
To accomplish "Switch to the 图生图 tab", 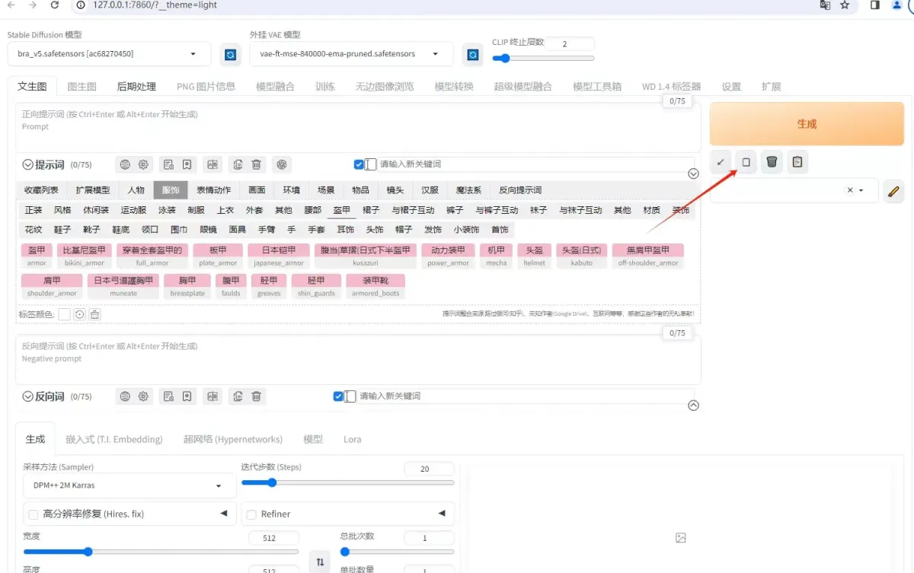I will (81, 87).
